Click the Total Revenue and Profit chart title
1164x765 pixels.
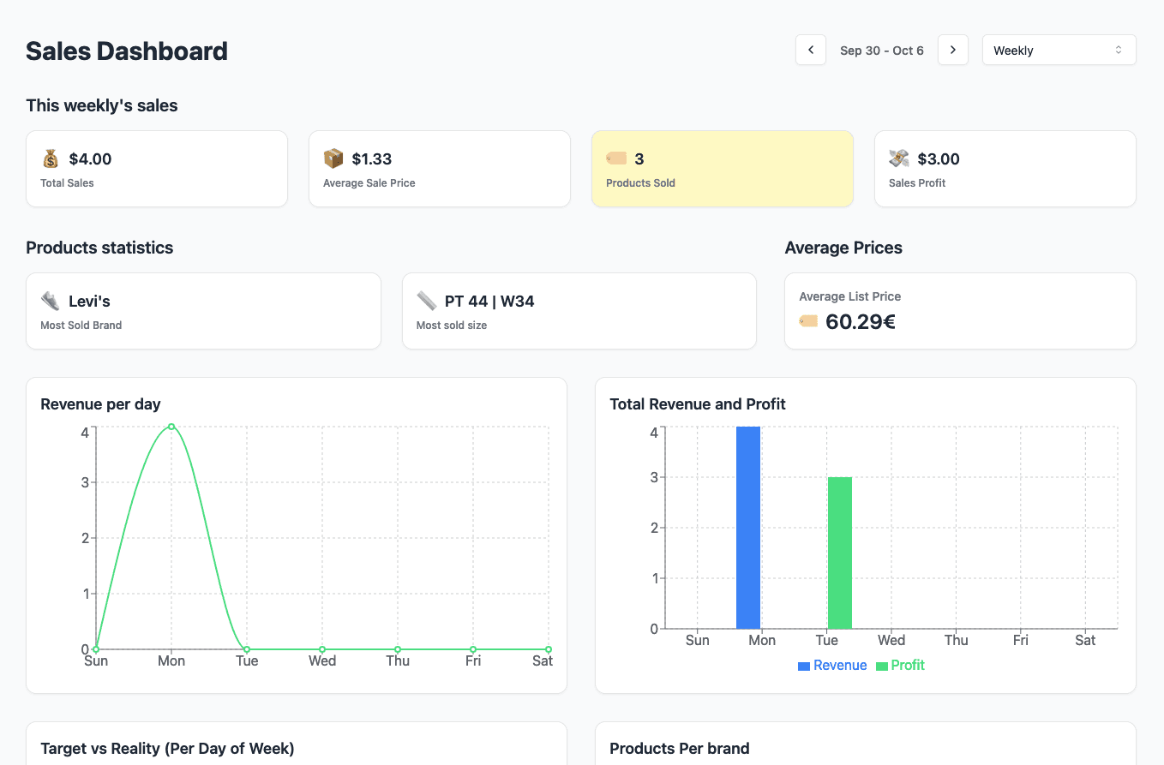(698, 404)
